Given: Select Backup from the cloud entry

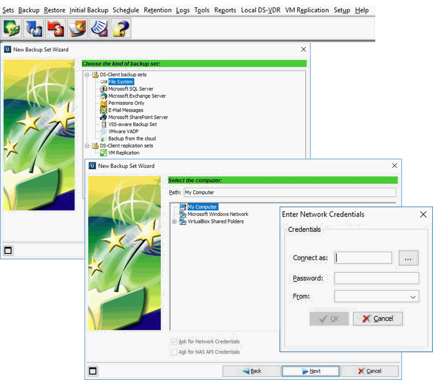Looking at the screenshot, I should coord(132,138).
